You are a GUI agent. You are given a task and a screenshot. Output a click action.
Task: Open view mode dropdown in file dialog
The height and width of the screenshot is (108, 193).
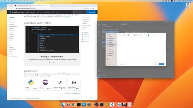pyautogui.click(x=125, y=35)
